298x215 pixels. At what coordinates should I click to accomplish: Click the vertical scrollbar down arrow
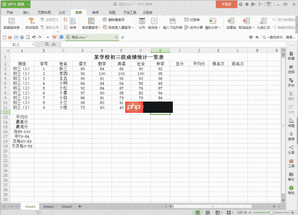click(283, 200)
